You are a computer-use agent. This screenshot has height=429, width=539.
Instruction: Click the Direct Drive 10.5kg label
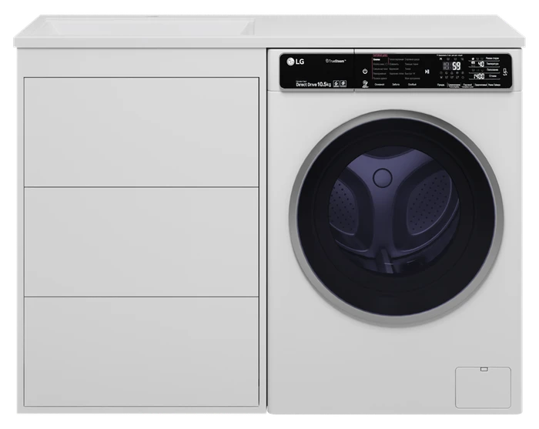[x=313, y=84]
